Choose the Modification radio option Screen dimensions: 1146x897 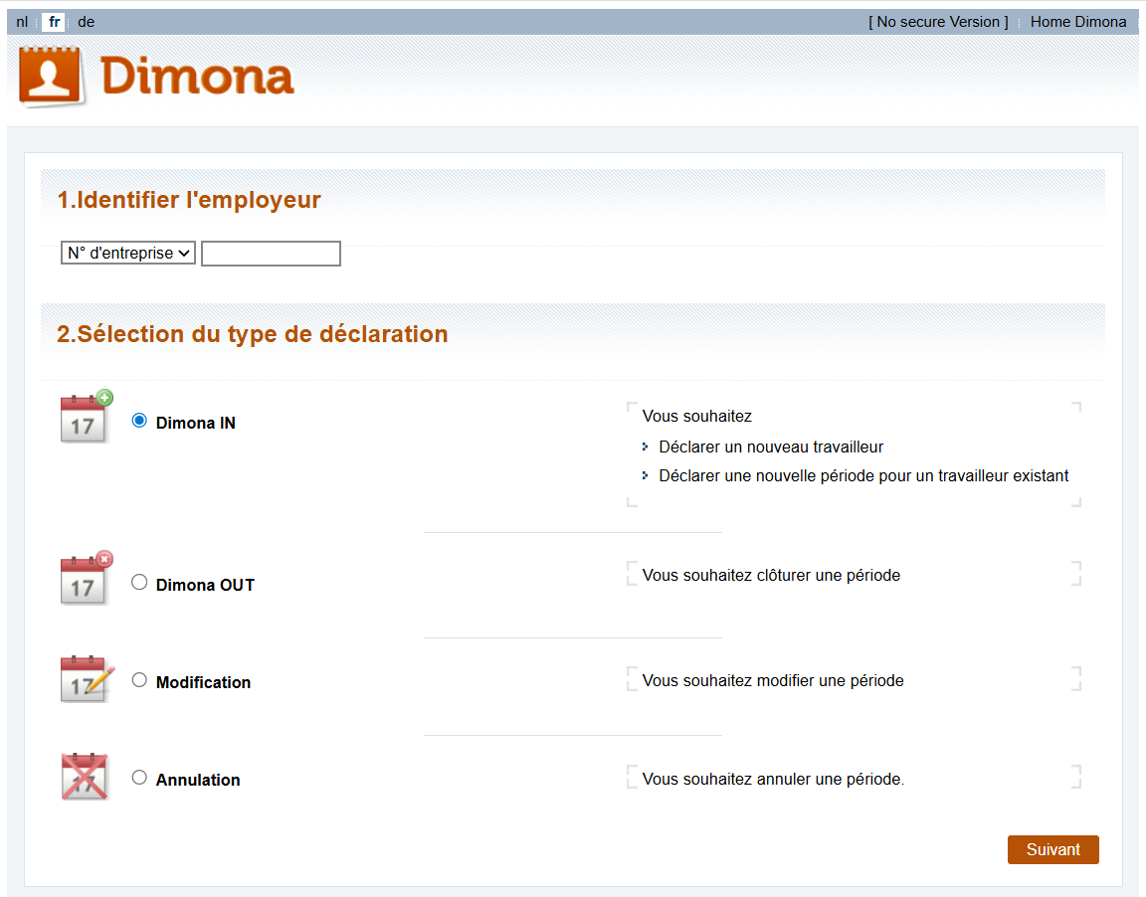pos(139,680)
